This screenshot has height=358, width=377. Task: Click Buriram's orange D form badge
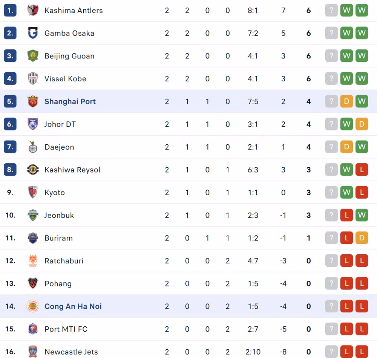[362, 238]
